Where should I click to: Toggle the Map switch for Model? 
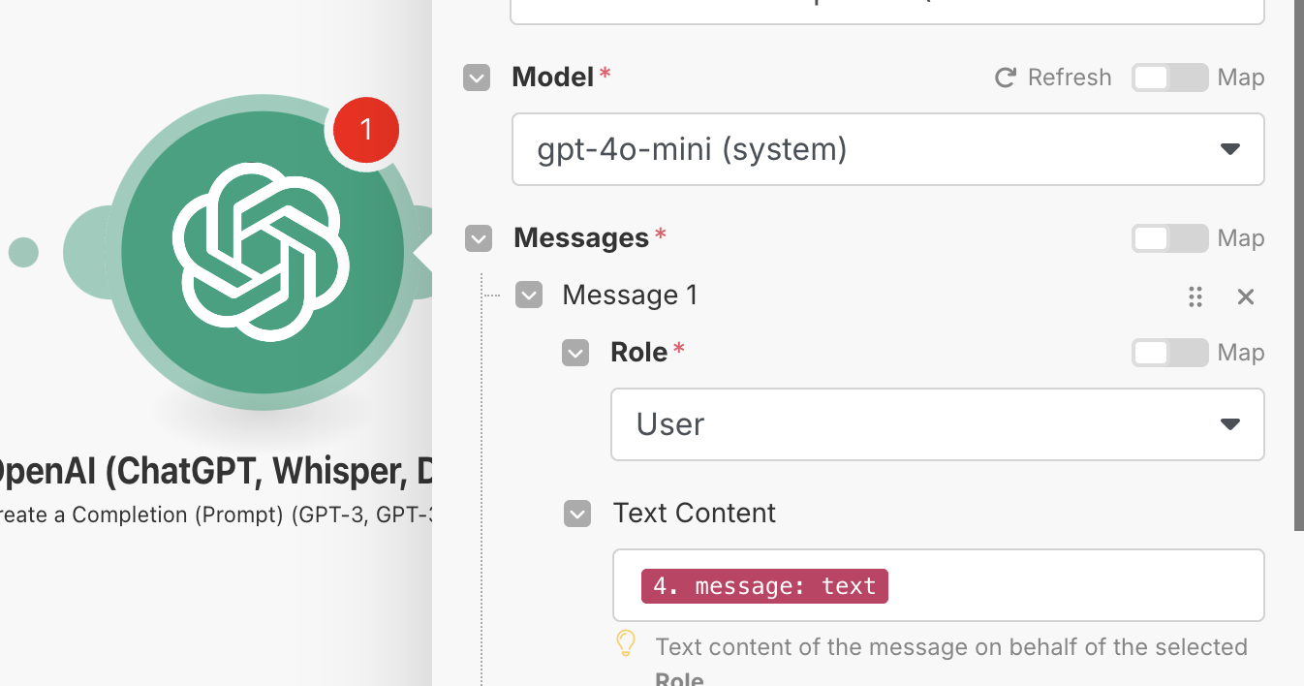pyautogui.click(x=1169, y=78)
